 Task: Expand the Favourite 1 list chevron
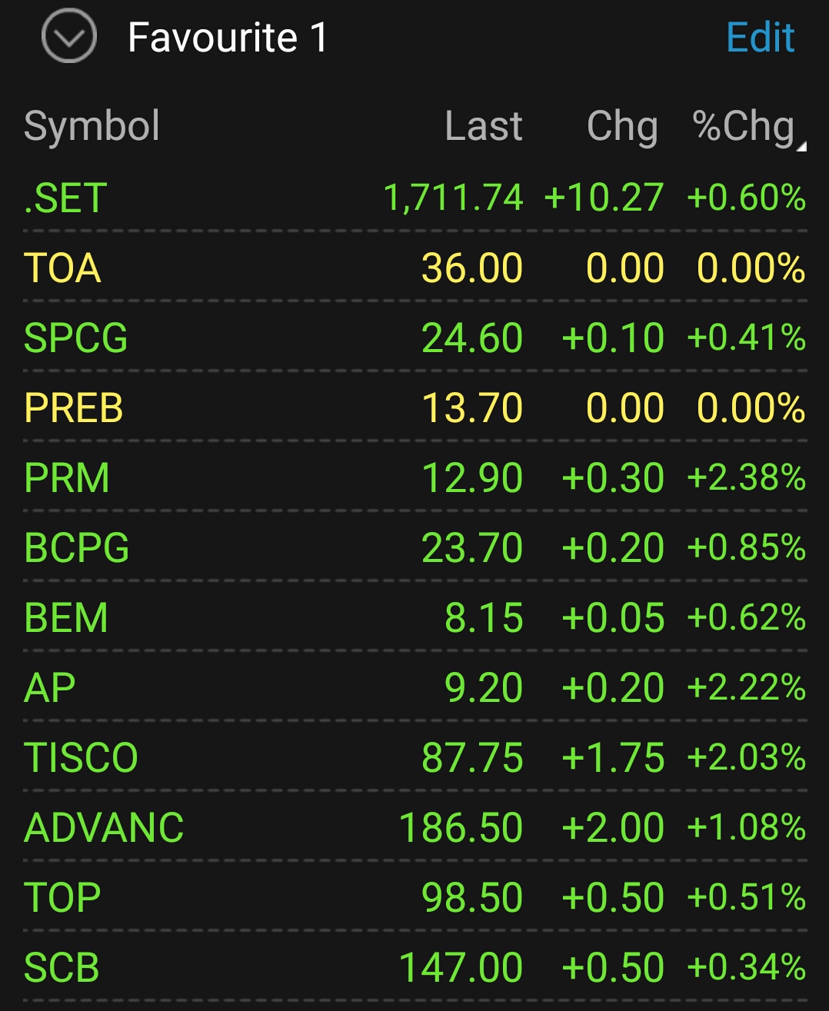pos(68,36)
